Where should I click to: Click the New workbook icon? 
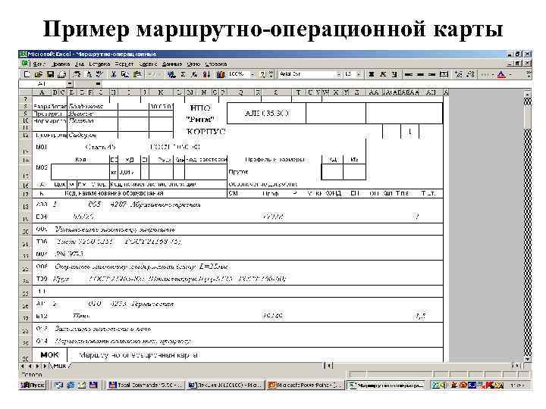(27, 74)
